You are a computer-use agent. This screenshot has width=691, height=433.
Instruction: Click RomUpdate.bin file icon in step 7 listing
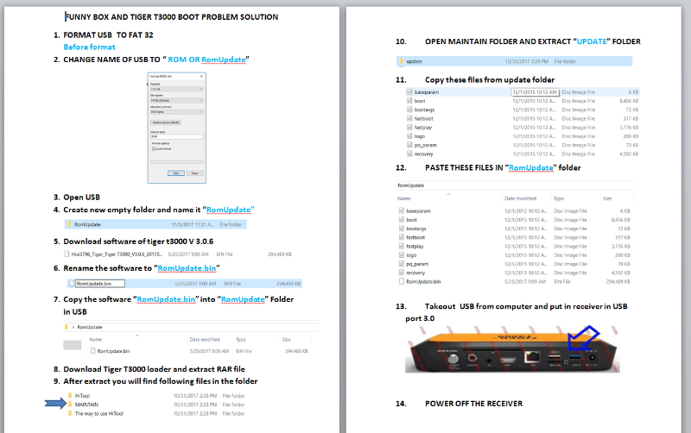[93, 351]
